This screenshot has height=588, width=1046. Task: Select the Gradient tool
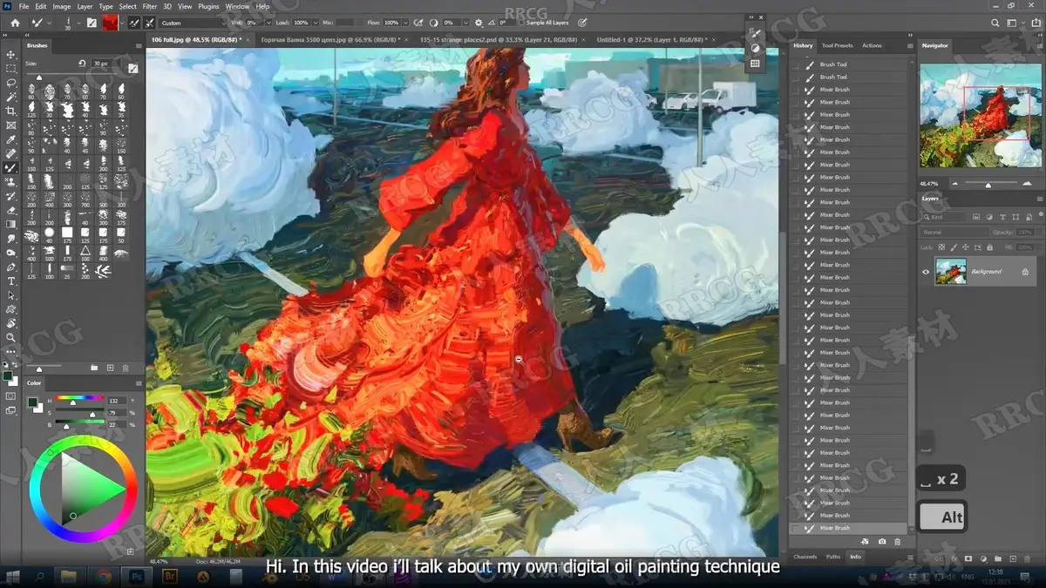coord(11,224)
